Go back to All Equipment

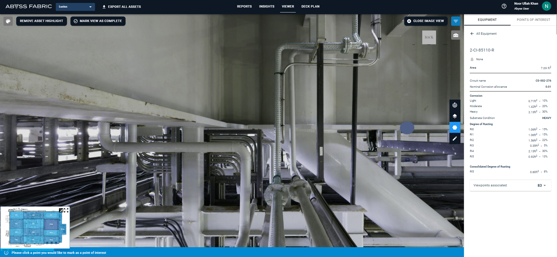click(483, 34)
